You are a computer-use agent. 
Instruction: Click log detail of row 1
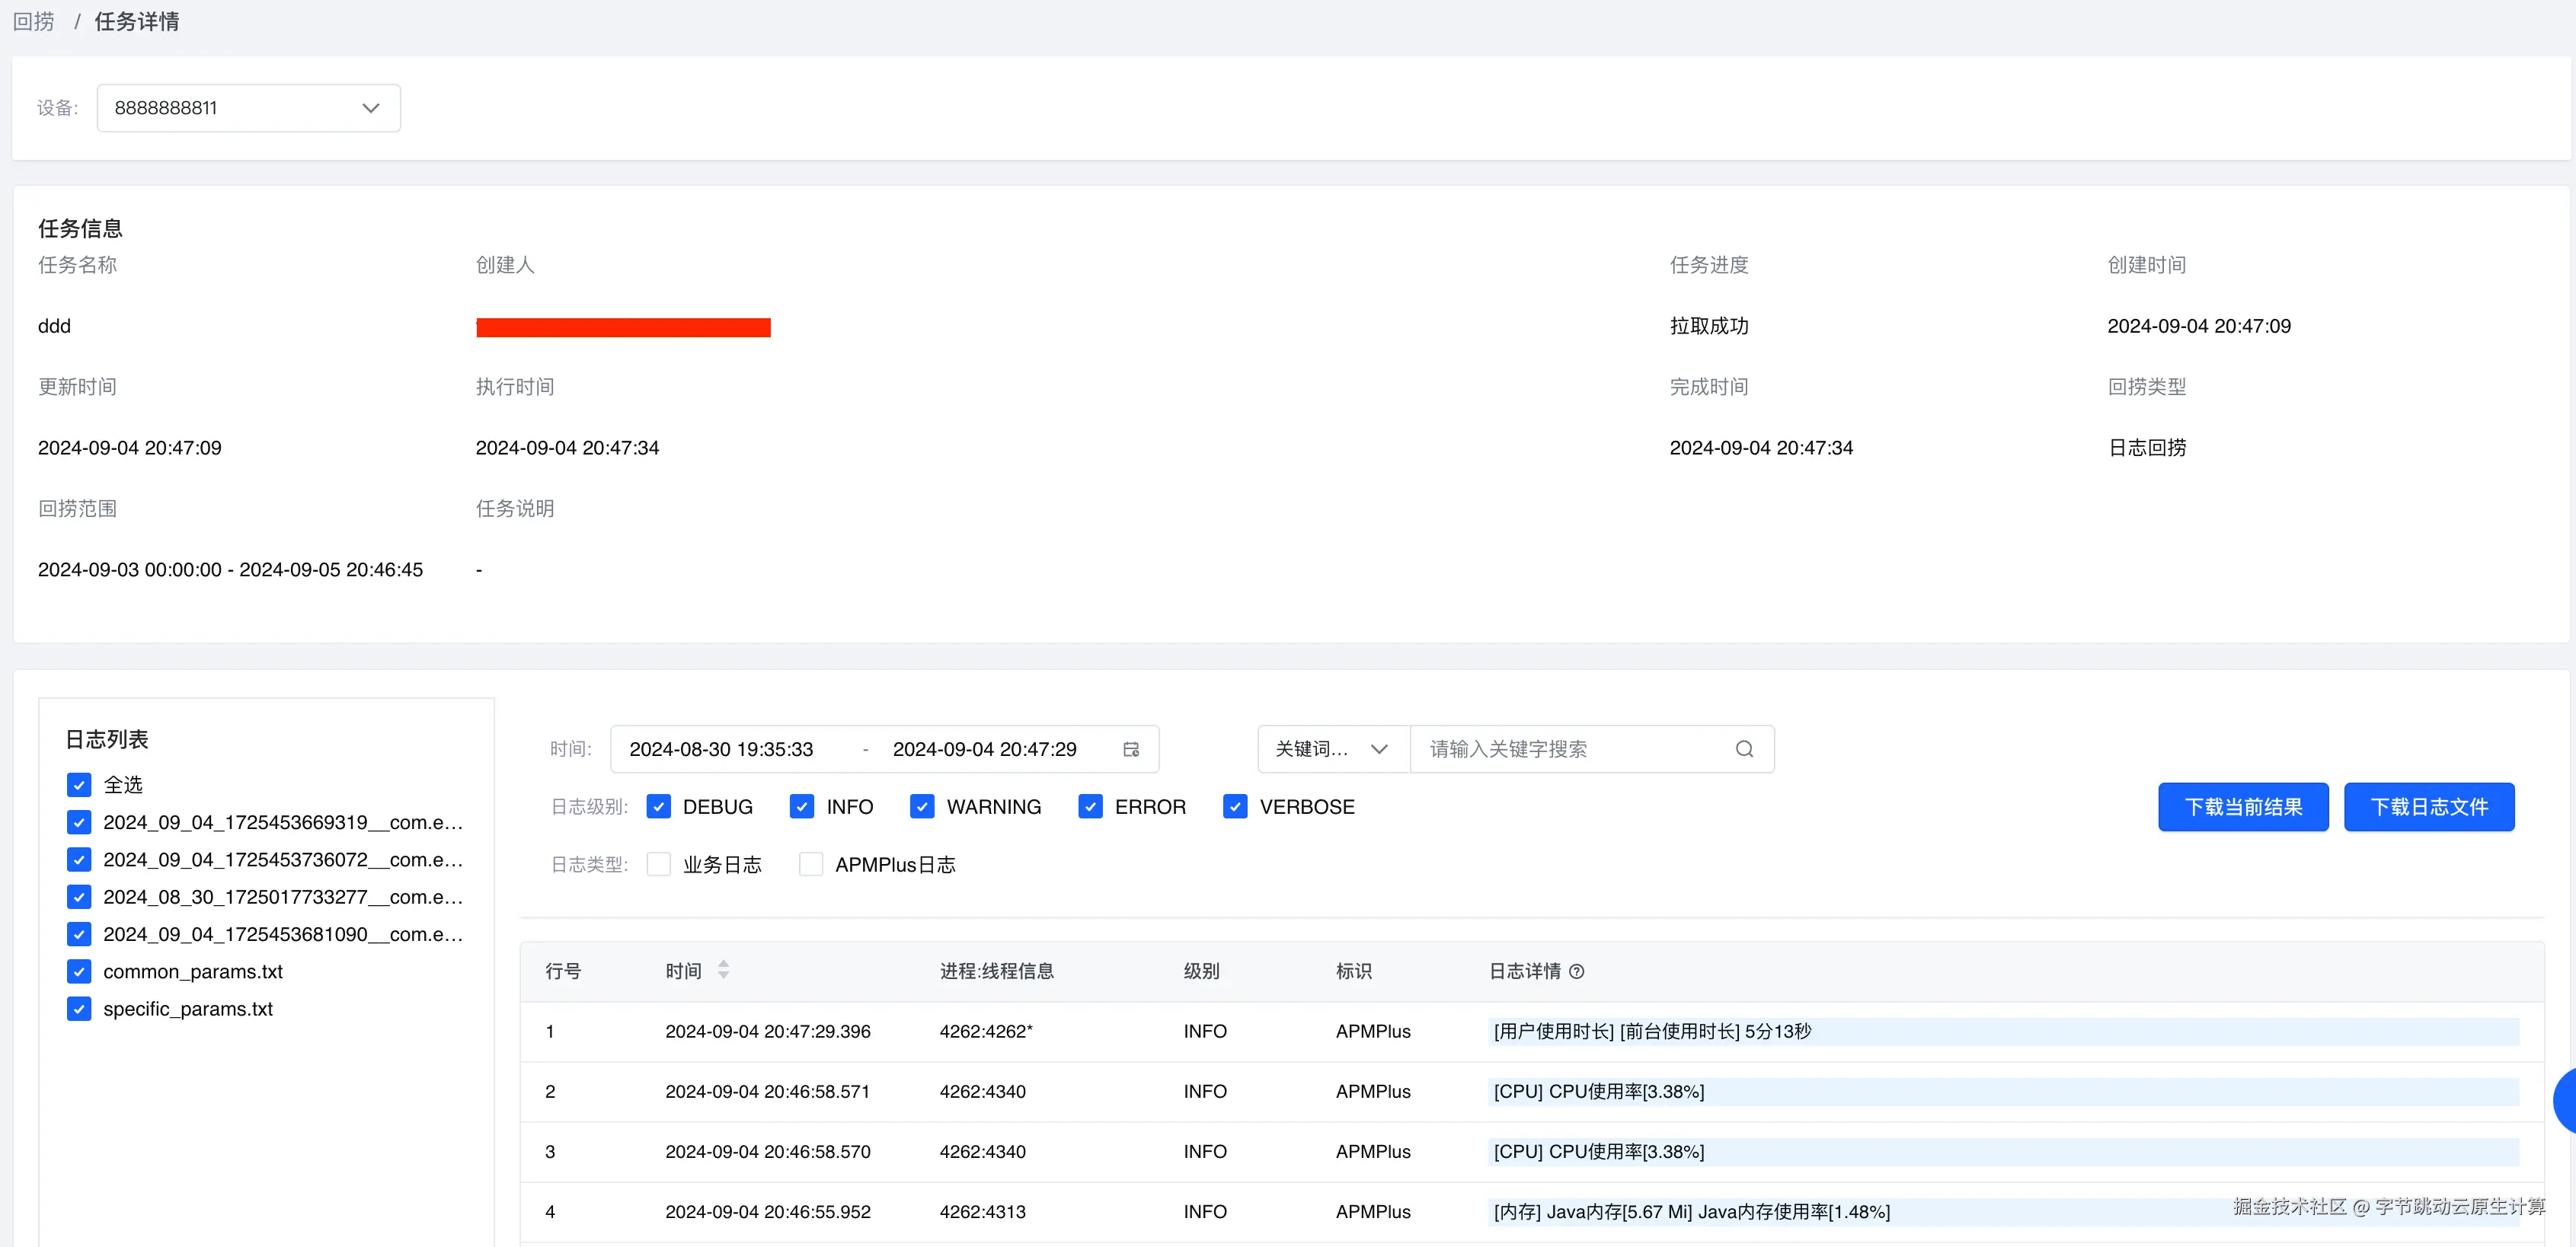coord(1652,1031)
